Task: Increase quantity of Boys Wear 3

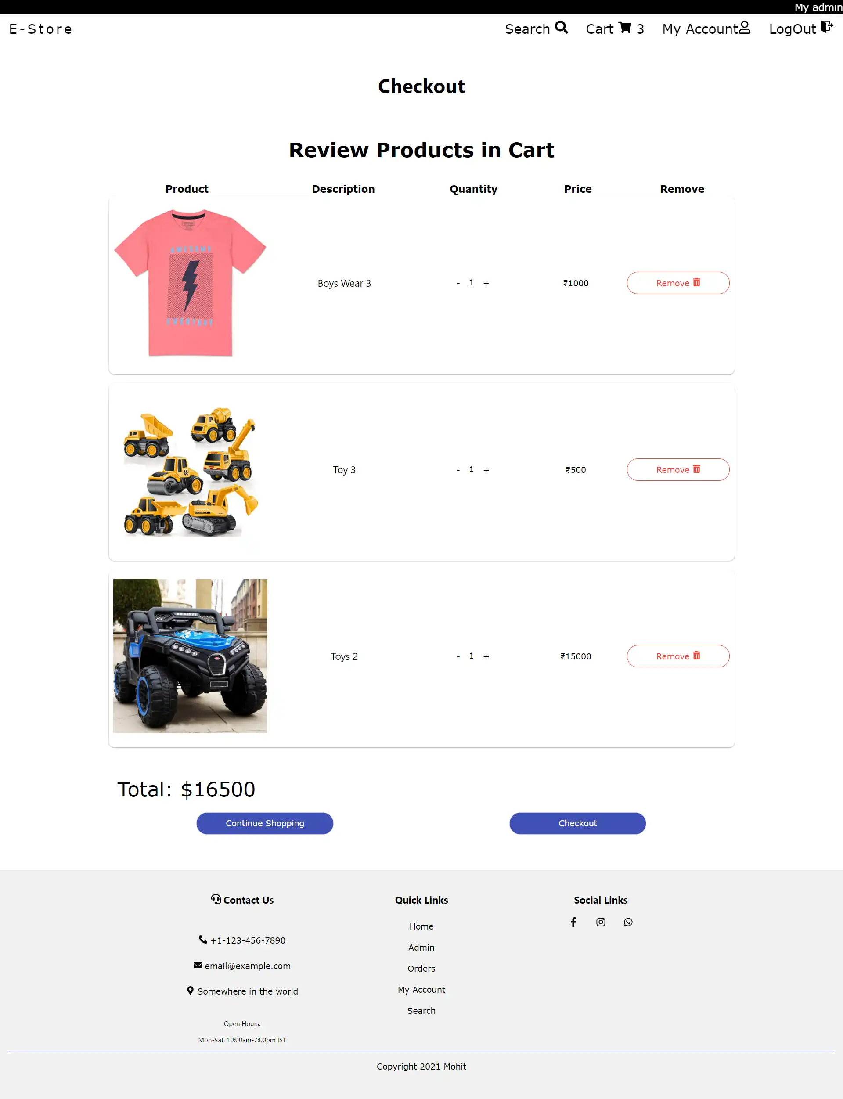Action: [486, 282]
